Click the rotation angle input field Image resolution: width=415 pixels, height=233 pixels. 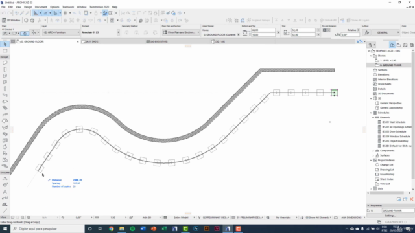tap(350, 34)
